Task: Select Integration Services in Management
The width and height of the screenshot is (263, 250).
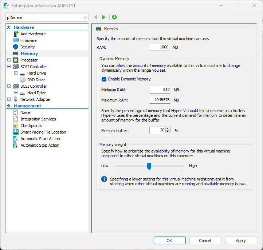Action: tap(38, 119)
